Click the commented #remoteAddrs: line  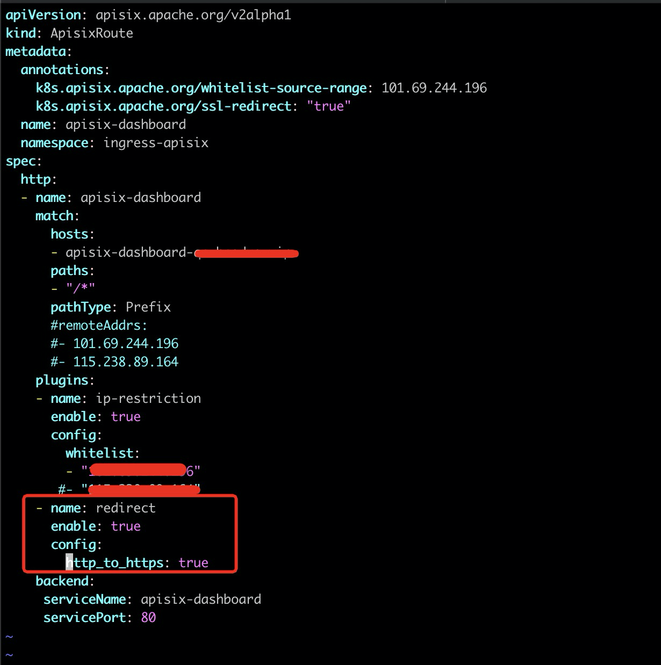[99, 326]
